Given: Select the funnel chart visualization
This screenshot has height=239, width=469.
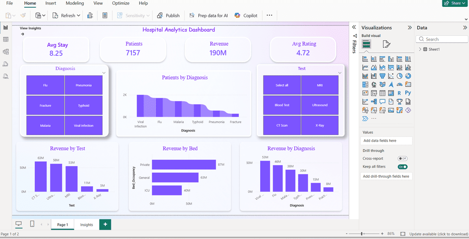Looking at the screenshot, I should tap(382, 76).
